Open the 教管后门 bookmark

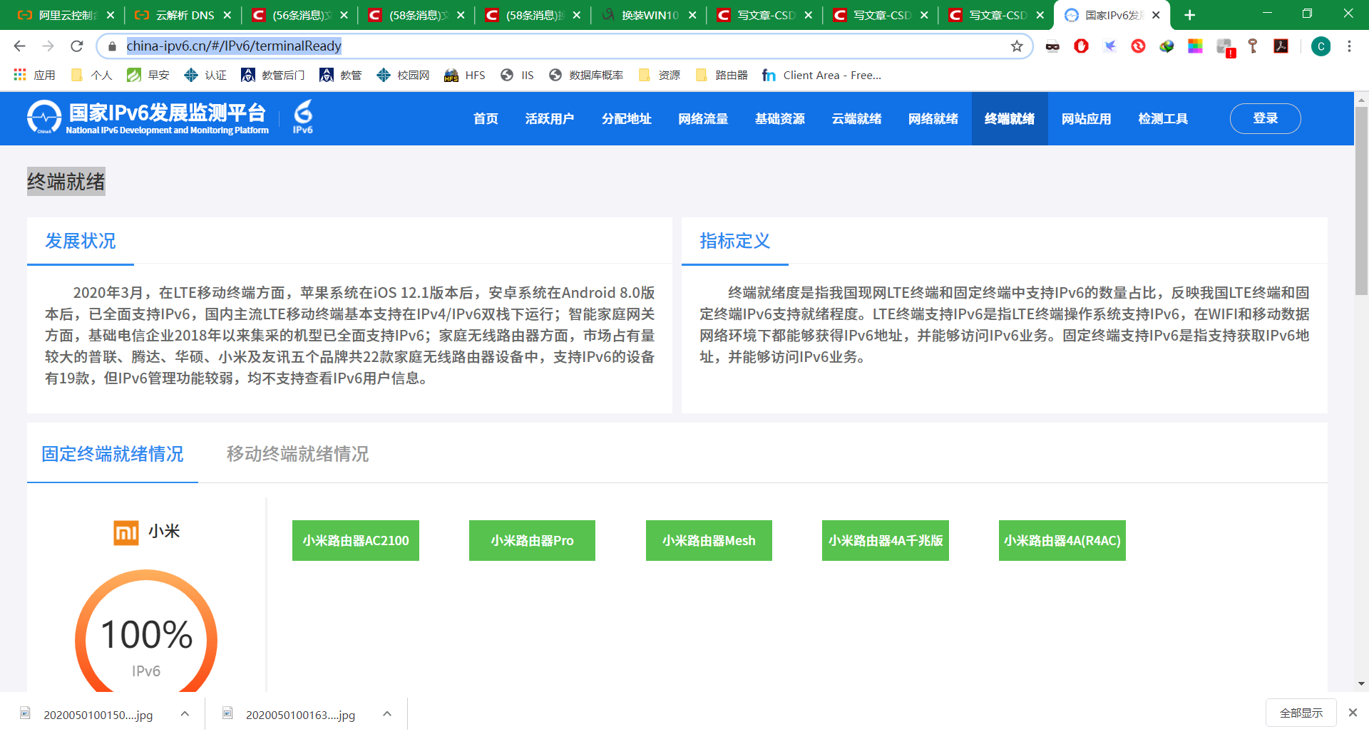273,75
